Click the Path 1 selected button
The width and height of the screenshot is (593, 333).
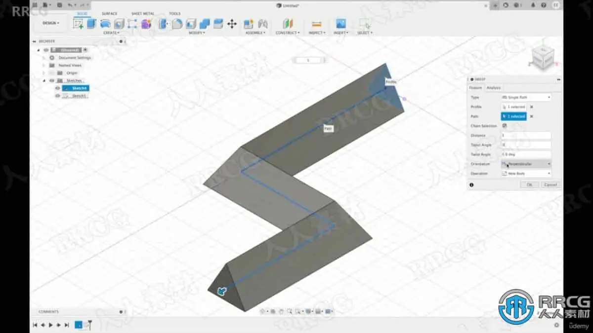pyautogui.click(x=513, y=116)
